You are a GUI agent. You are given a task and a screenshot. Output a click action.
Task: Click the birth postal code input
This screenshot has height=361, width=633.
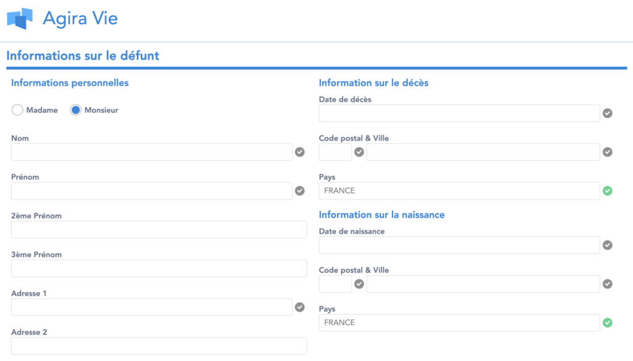point(335,284)
